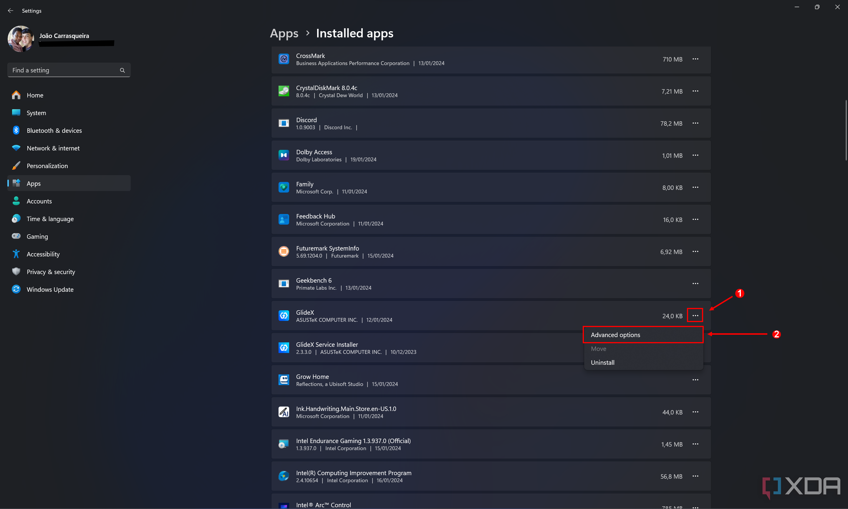The height and width of the screenshot is (509, 848).
Task: Click the Privacy & security shield icon
Action: point(16,272)
